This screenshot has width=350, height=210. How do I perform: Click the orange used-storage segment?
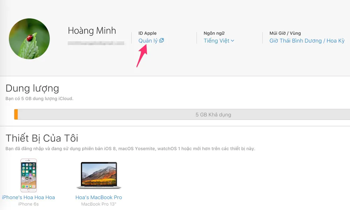16,115
